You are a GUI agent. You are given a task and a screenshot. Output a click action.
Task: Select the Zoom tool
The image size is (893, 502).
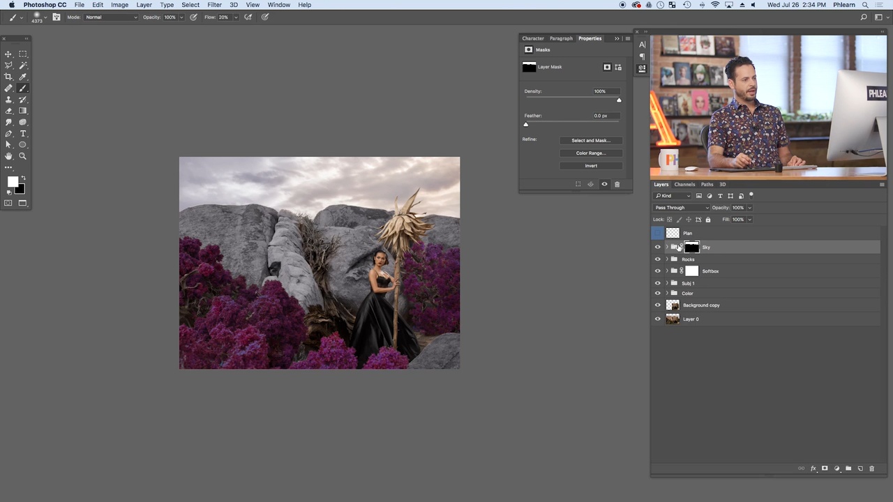pyautogui.click(x=22, y=156)
